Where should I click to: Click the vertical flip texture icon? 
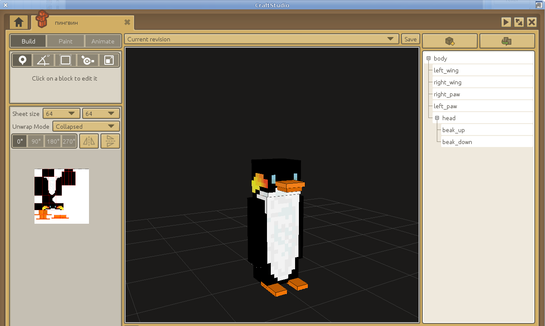(x=110, y=141)
